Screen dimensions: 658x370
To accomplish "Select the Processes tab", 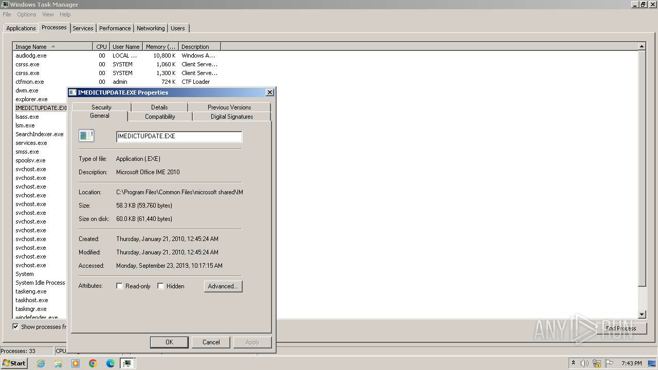I will tap(54, 27).
